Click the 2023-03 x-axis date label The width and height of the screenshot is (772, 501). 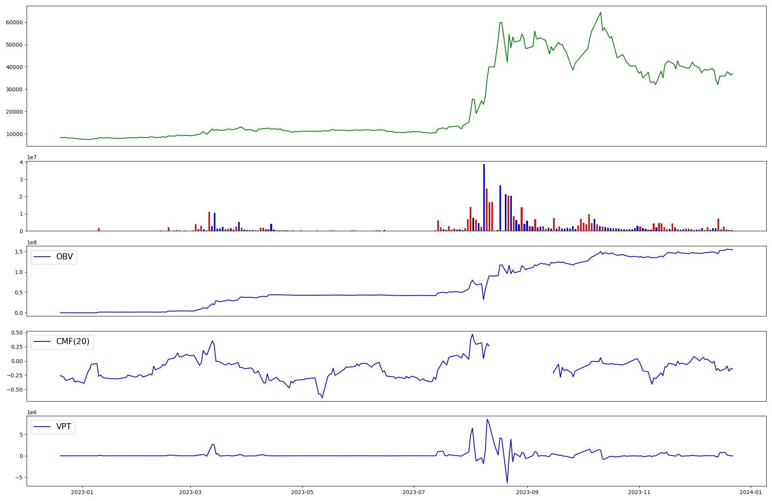(x=190, y=492)
